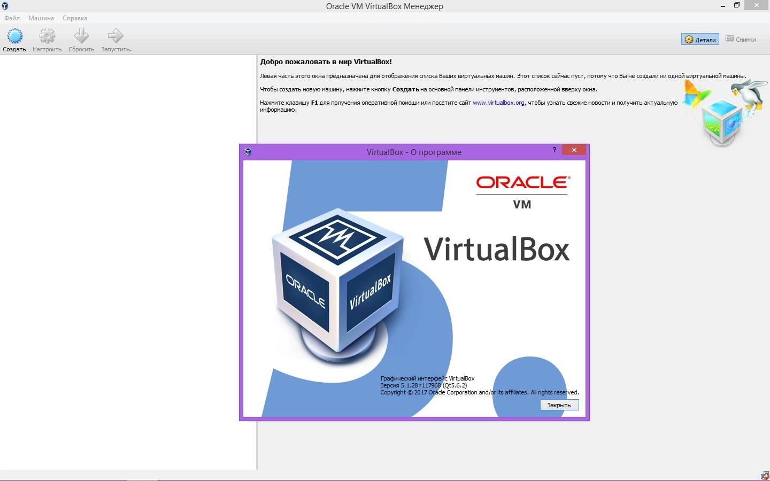Click the Закрыть button in About dialog
This screenshot has height=481, width=770.
(559, 405)
